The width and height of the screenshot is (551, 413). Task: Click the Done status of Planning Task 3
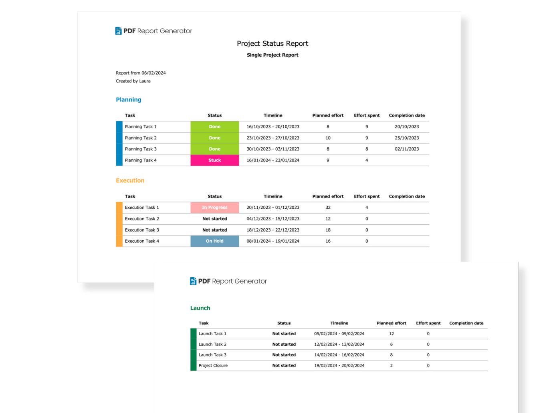click(215, 149)
